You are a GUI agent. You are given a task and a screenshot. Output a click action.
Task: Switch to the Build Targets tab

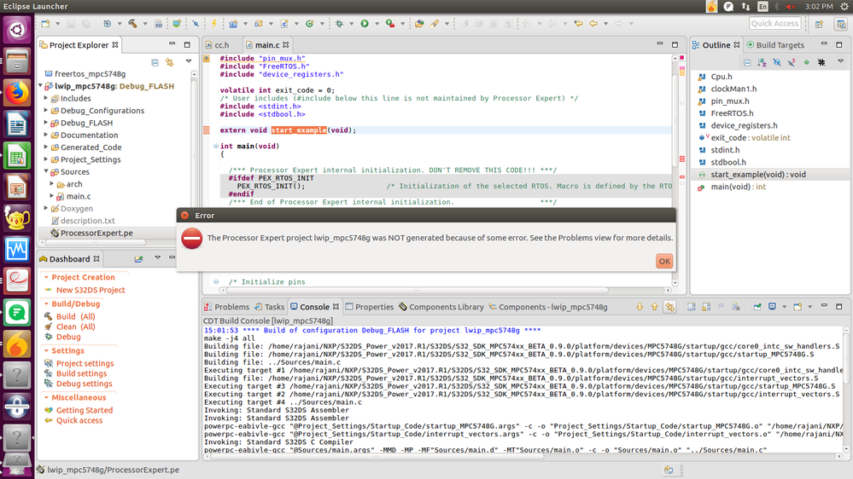point(775,45)
